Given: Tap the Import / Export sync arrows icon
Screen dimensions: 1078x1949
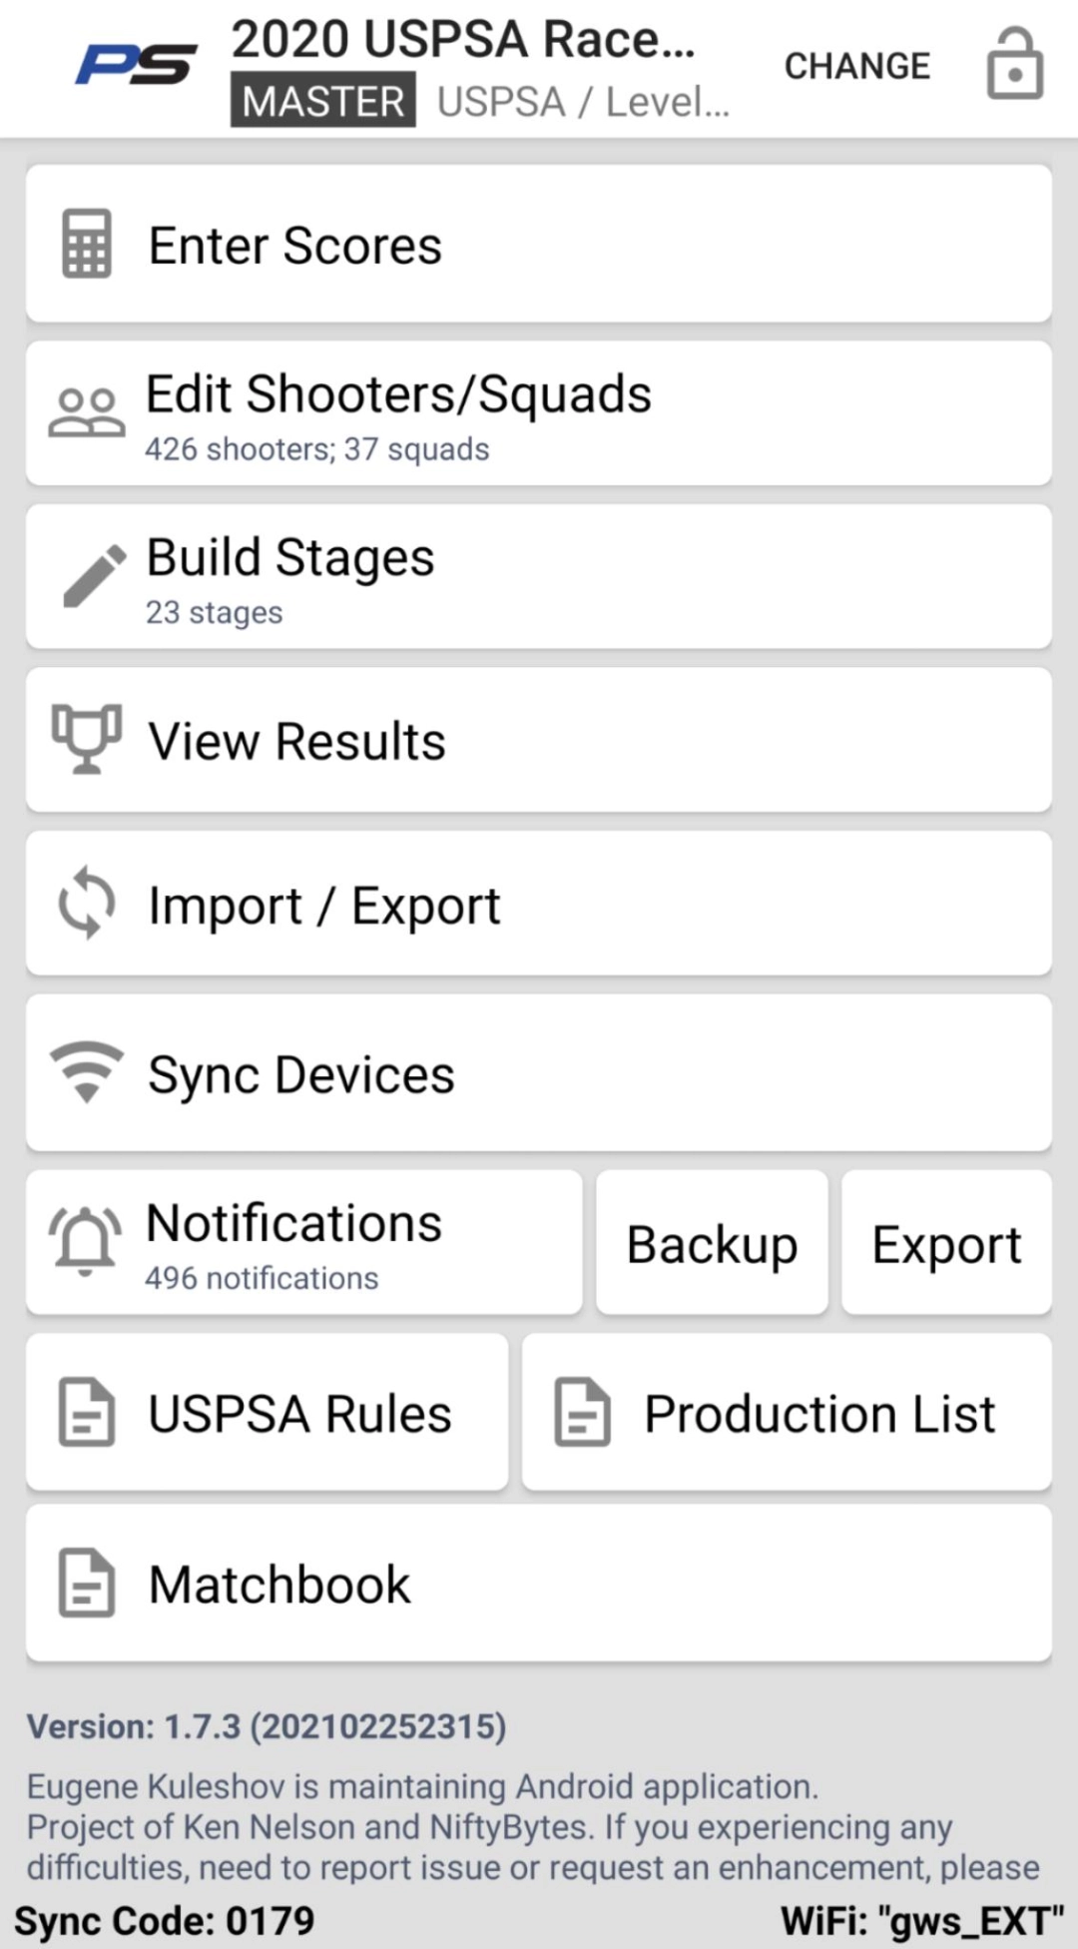Looking at the screenshot, I should [x=87, y=903].
